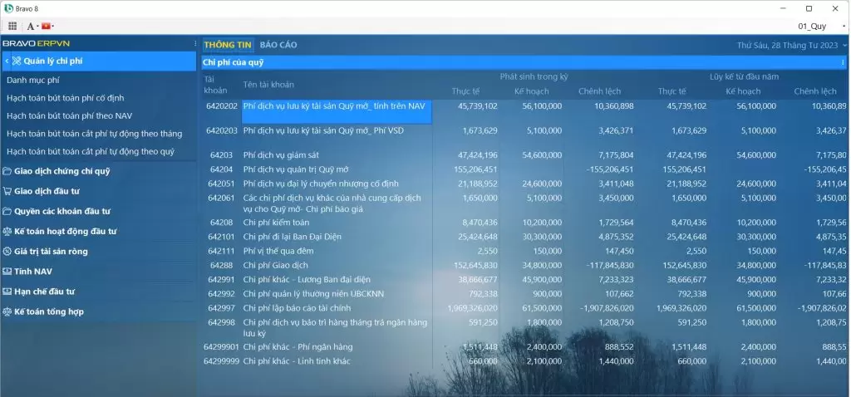Click the percent icon beside Giá trị tài sản ròng
Screen dimensions: 851x397
click(7, 252)
